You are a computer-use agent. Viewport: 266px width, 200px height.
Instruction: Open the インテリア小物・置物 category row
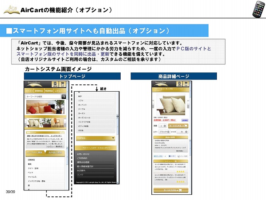click(x=45, y=181)
